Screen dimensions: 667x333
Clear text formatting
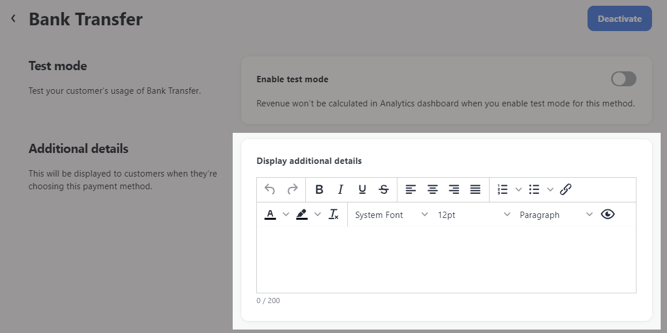(x=334, y=215)
